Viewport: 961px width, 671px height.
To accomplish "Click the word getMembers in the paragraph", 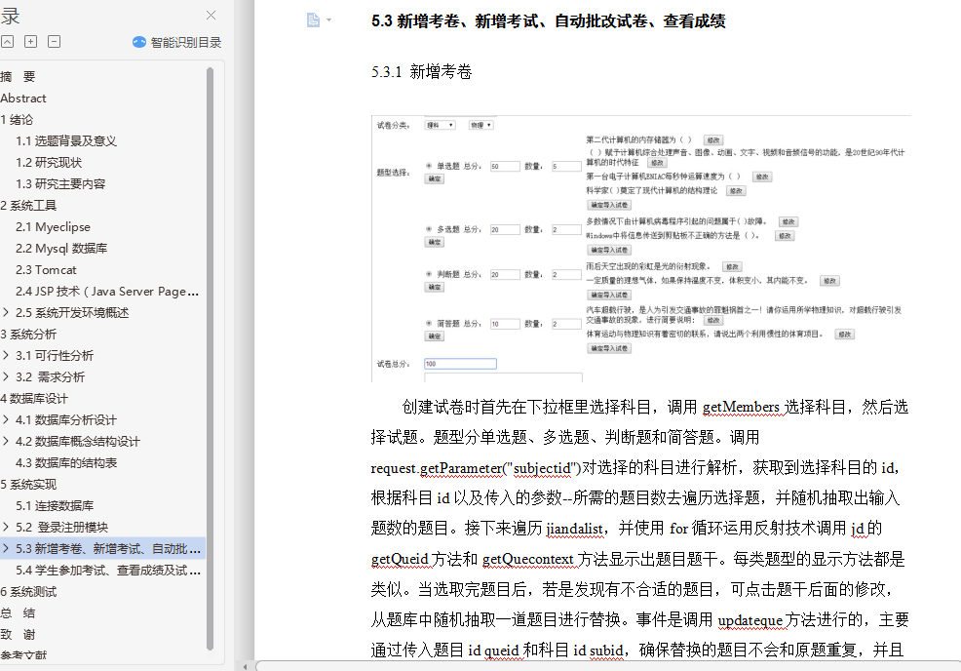I will click(741, 408).
